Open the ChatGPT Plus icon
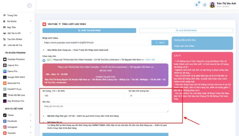Viewport: 239px width, 136px height. click(5, 89)
